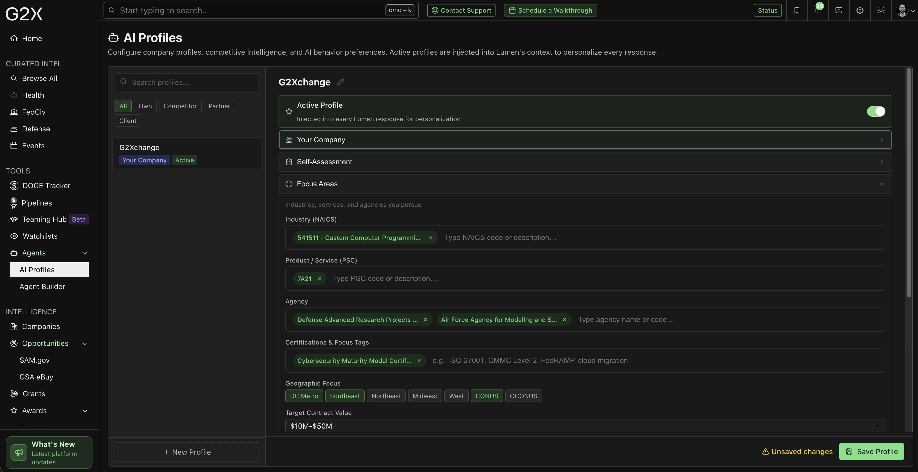Toggle Active Profile switch off
918x472 pixels.
[x=876, y=112]
